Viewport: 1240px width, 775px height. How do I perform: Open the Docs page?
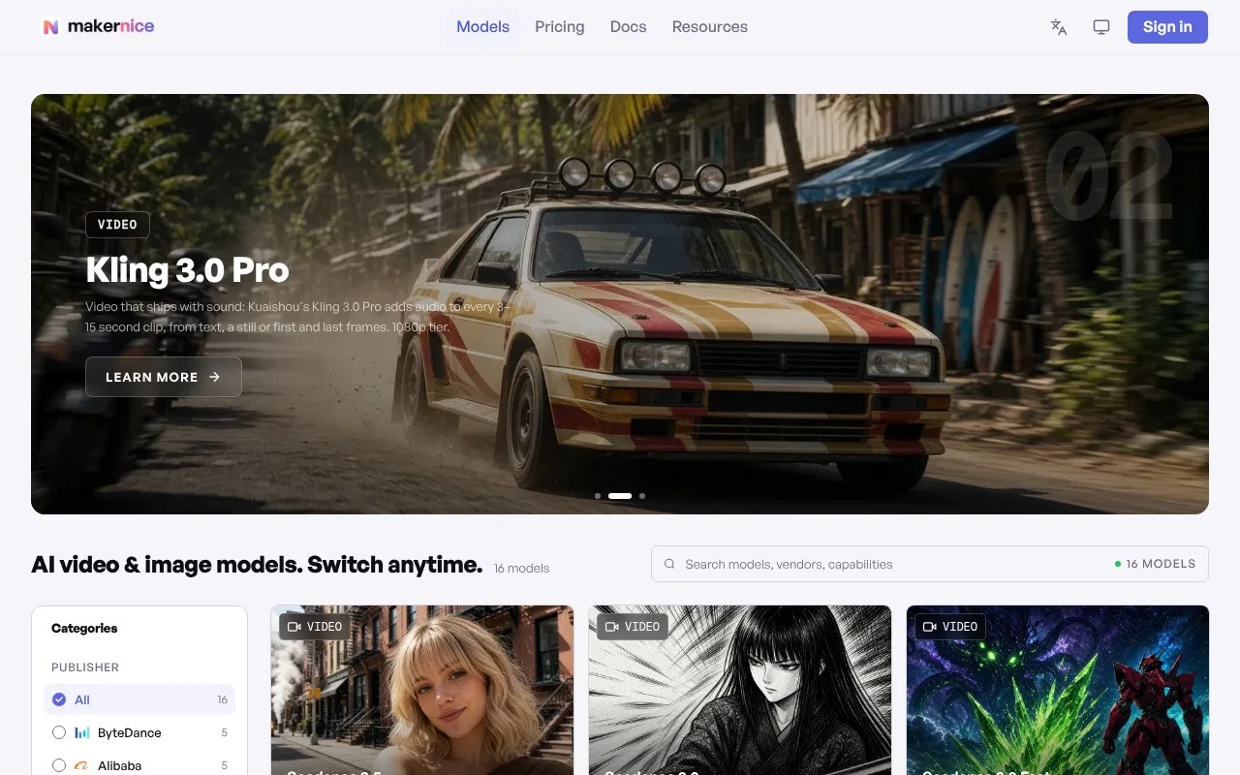click(628, 27)
